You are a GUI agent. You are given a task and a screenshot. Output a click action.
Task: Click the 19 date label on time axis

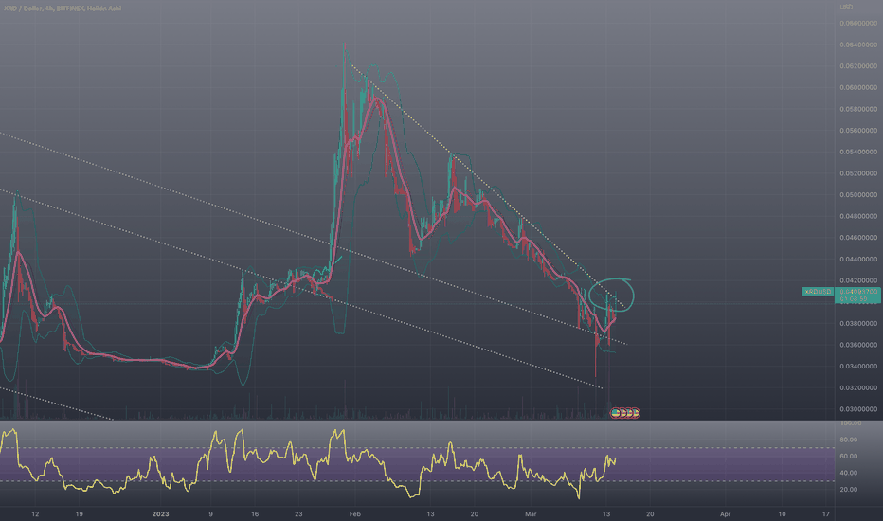(80, 513)
